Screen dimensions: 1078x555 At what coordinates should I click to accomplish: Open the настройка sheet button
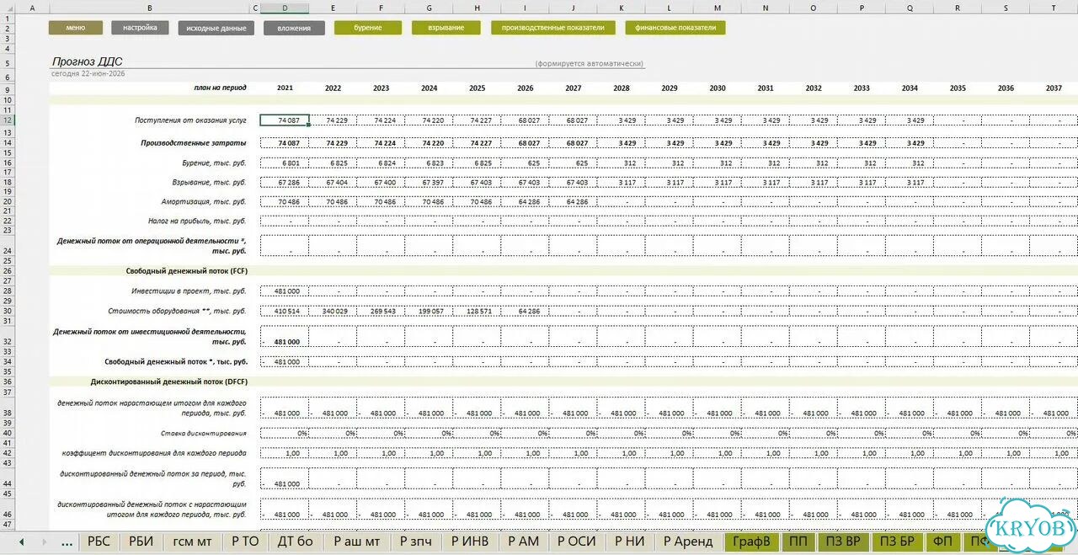click(x=140, y=28)
